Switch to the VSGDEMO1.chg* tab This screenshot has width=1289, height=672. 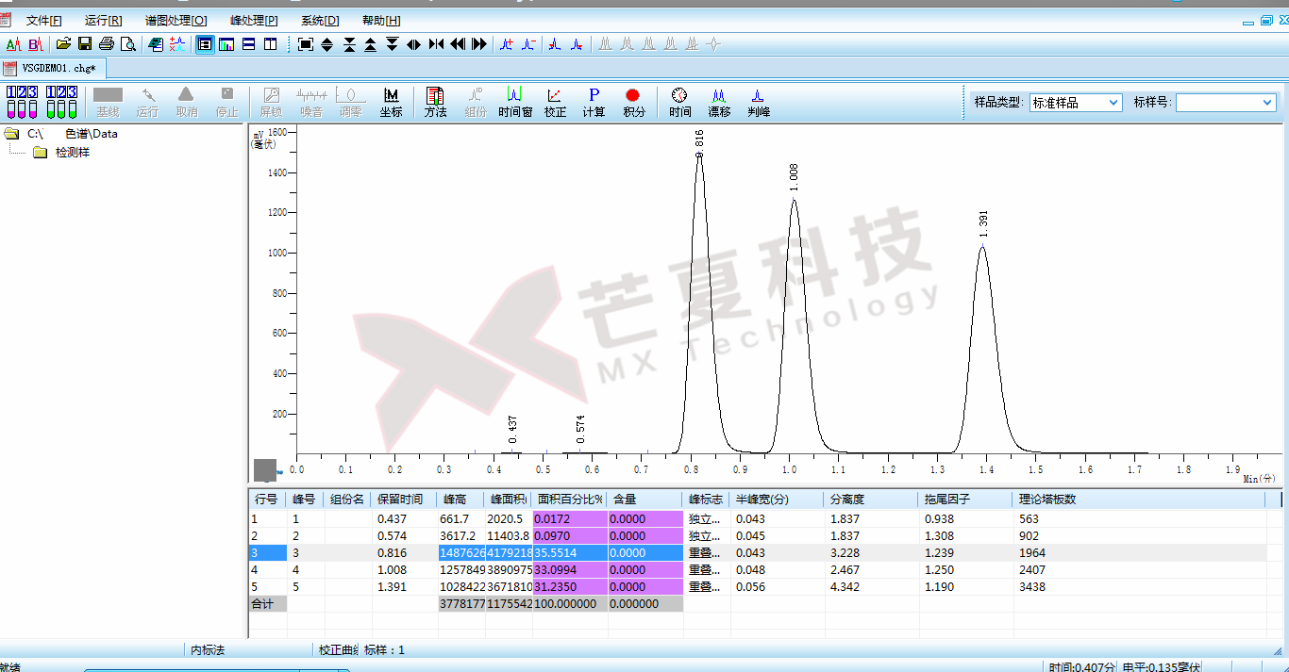[x=55, y=68]
